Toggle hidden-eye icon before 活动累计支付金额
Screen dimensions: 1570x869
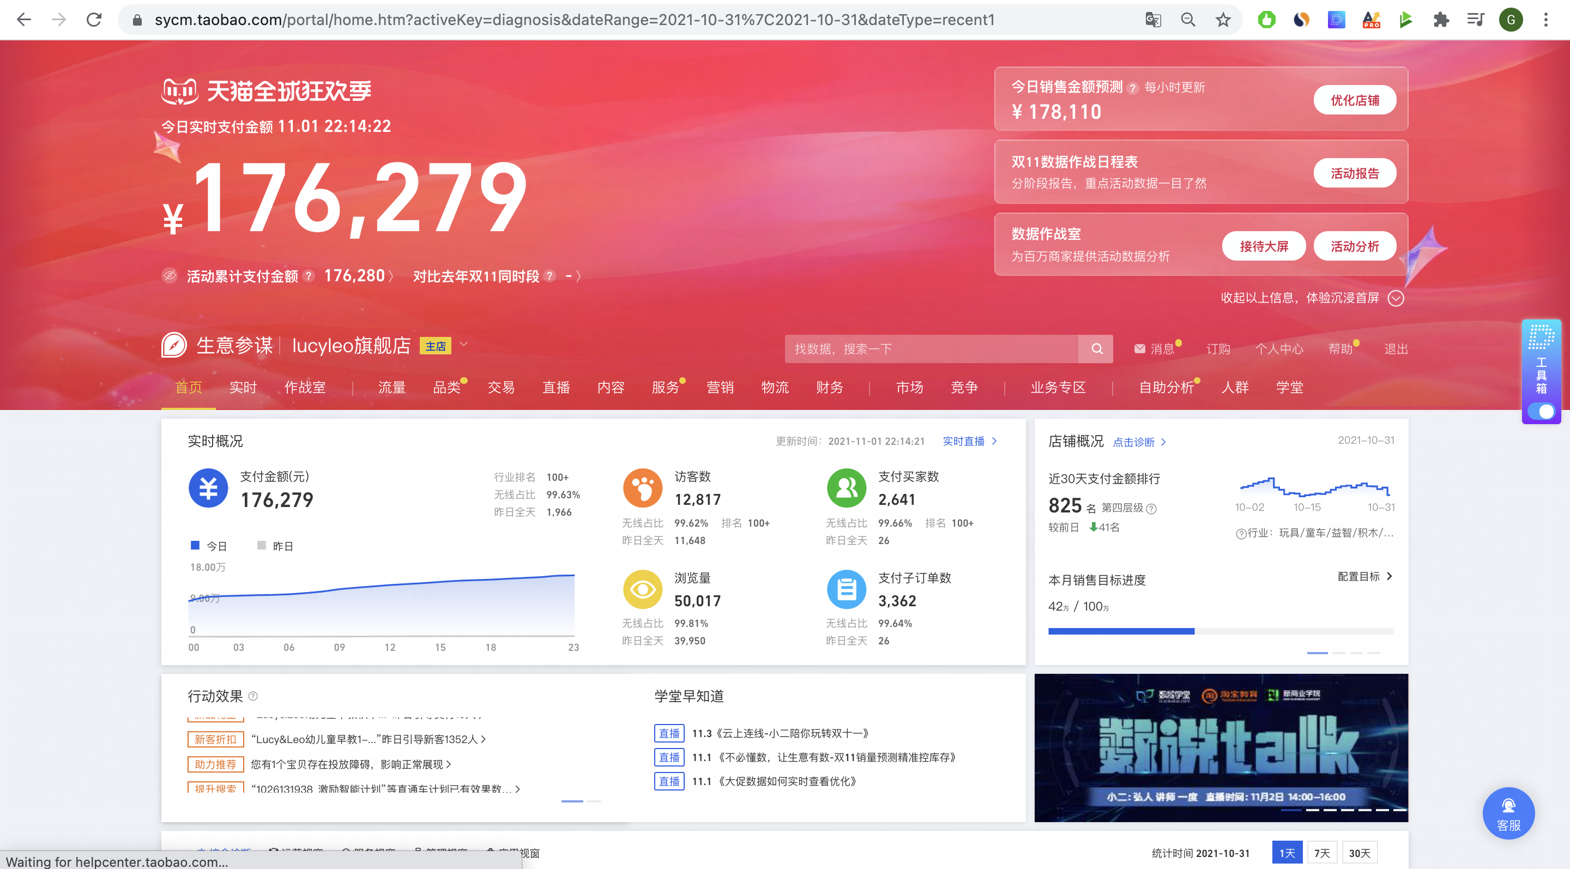pyautogui.click(x=170, y=275)
